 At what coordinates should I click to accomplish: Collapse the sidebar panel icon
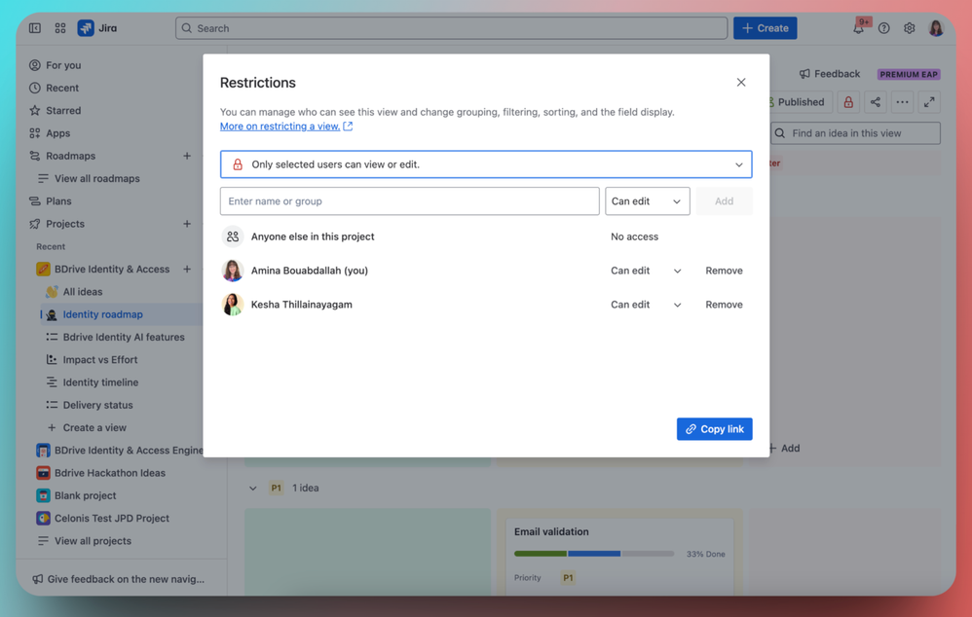(35, 28)
